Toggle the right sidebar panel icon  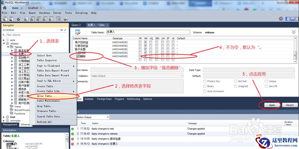(x=297, y=19)
